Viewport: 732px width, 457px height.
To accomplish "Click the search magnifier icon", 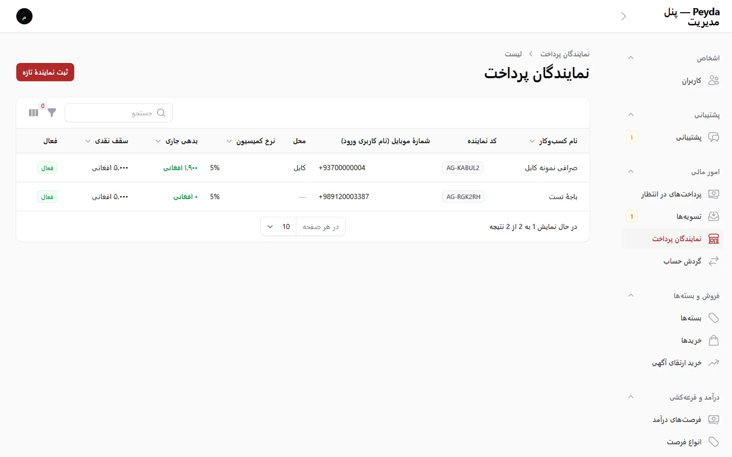I will [161, 113].
